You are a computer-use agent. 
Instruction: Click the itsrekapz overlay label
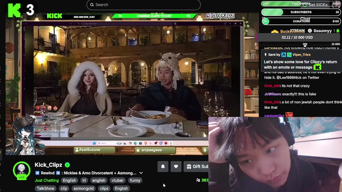click(220, 15)
